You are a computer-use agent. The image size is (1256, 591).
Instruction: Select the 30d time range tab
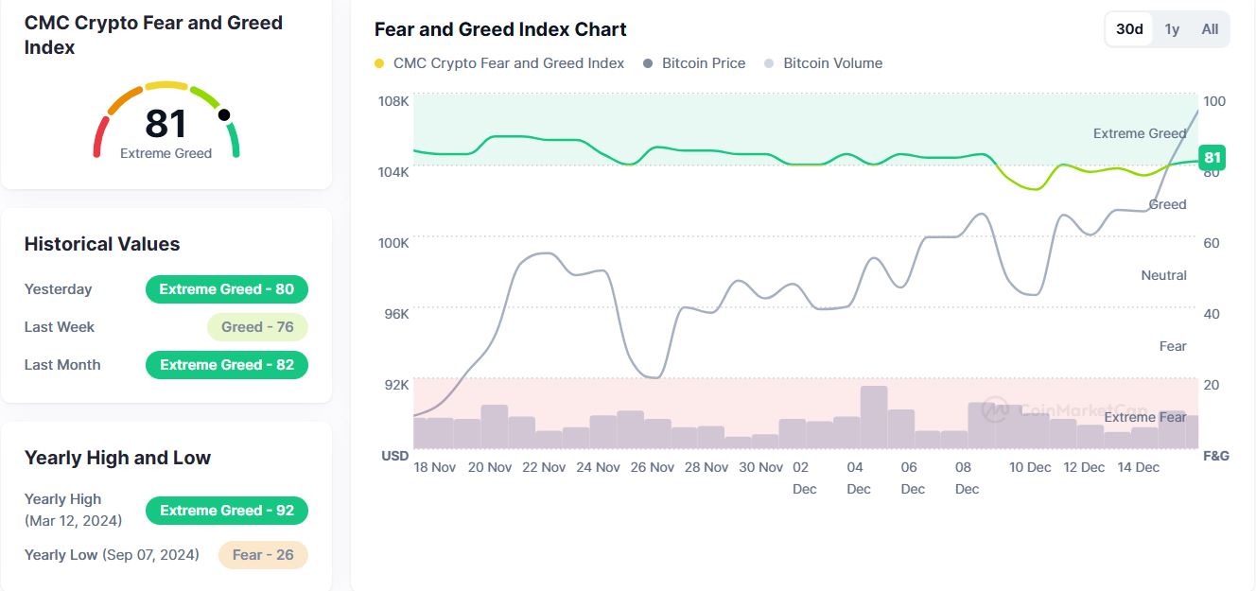(1129, 29)
